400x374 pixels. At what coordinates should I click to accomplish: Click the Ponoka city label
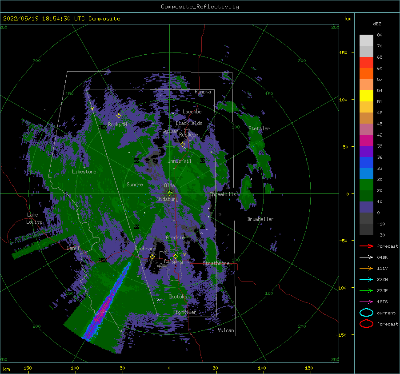203,92
